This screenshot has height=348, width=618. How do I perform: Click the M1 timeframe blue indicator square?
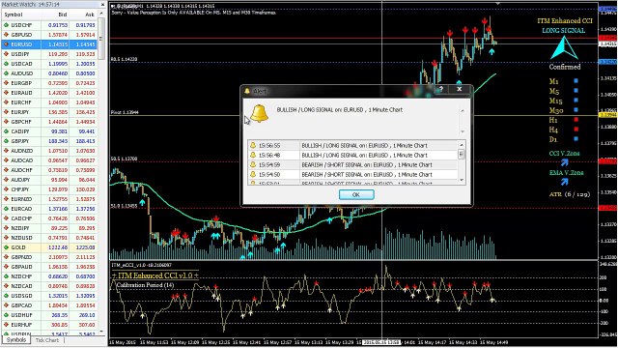[x=576, y=81]
